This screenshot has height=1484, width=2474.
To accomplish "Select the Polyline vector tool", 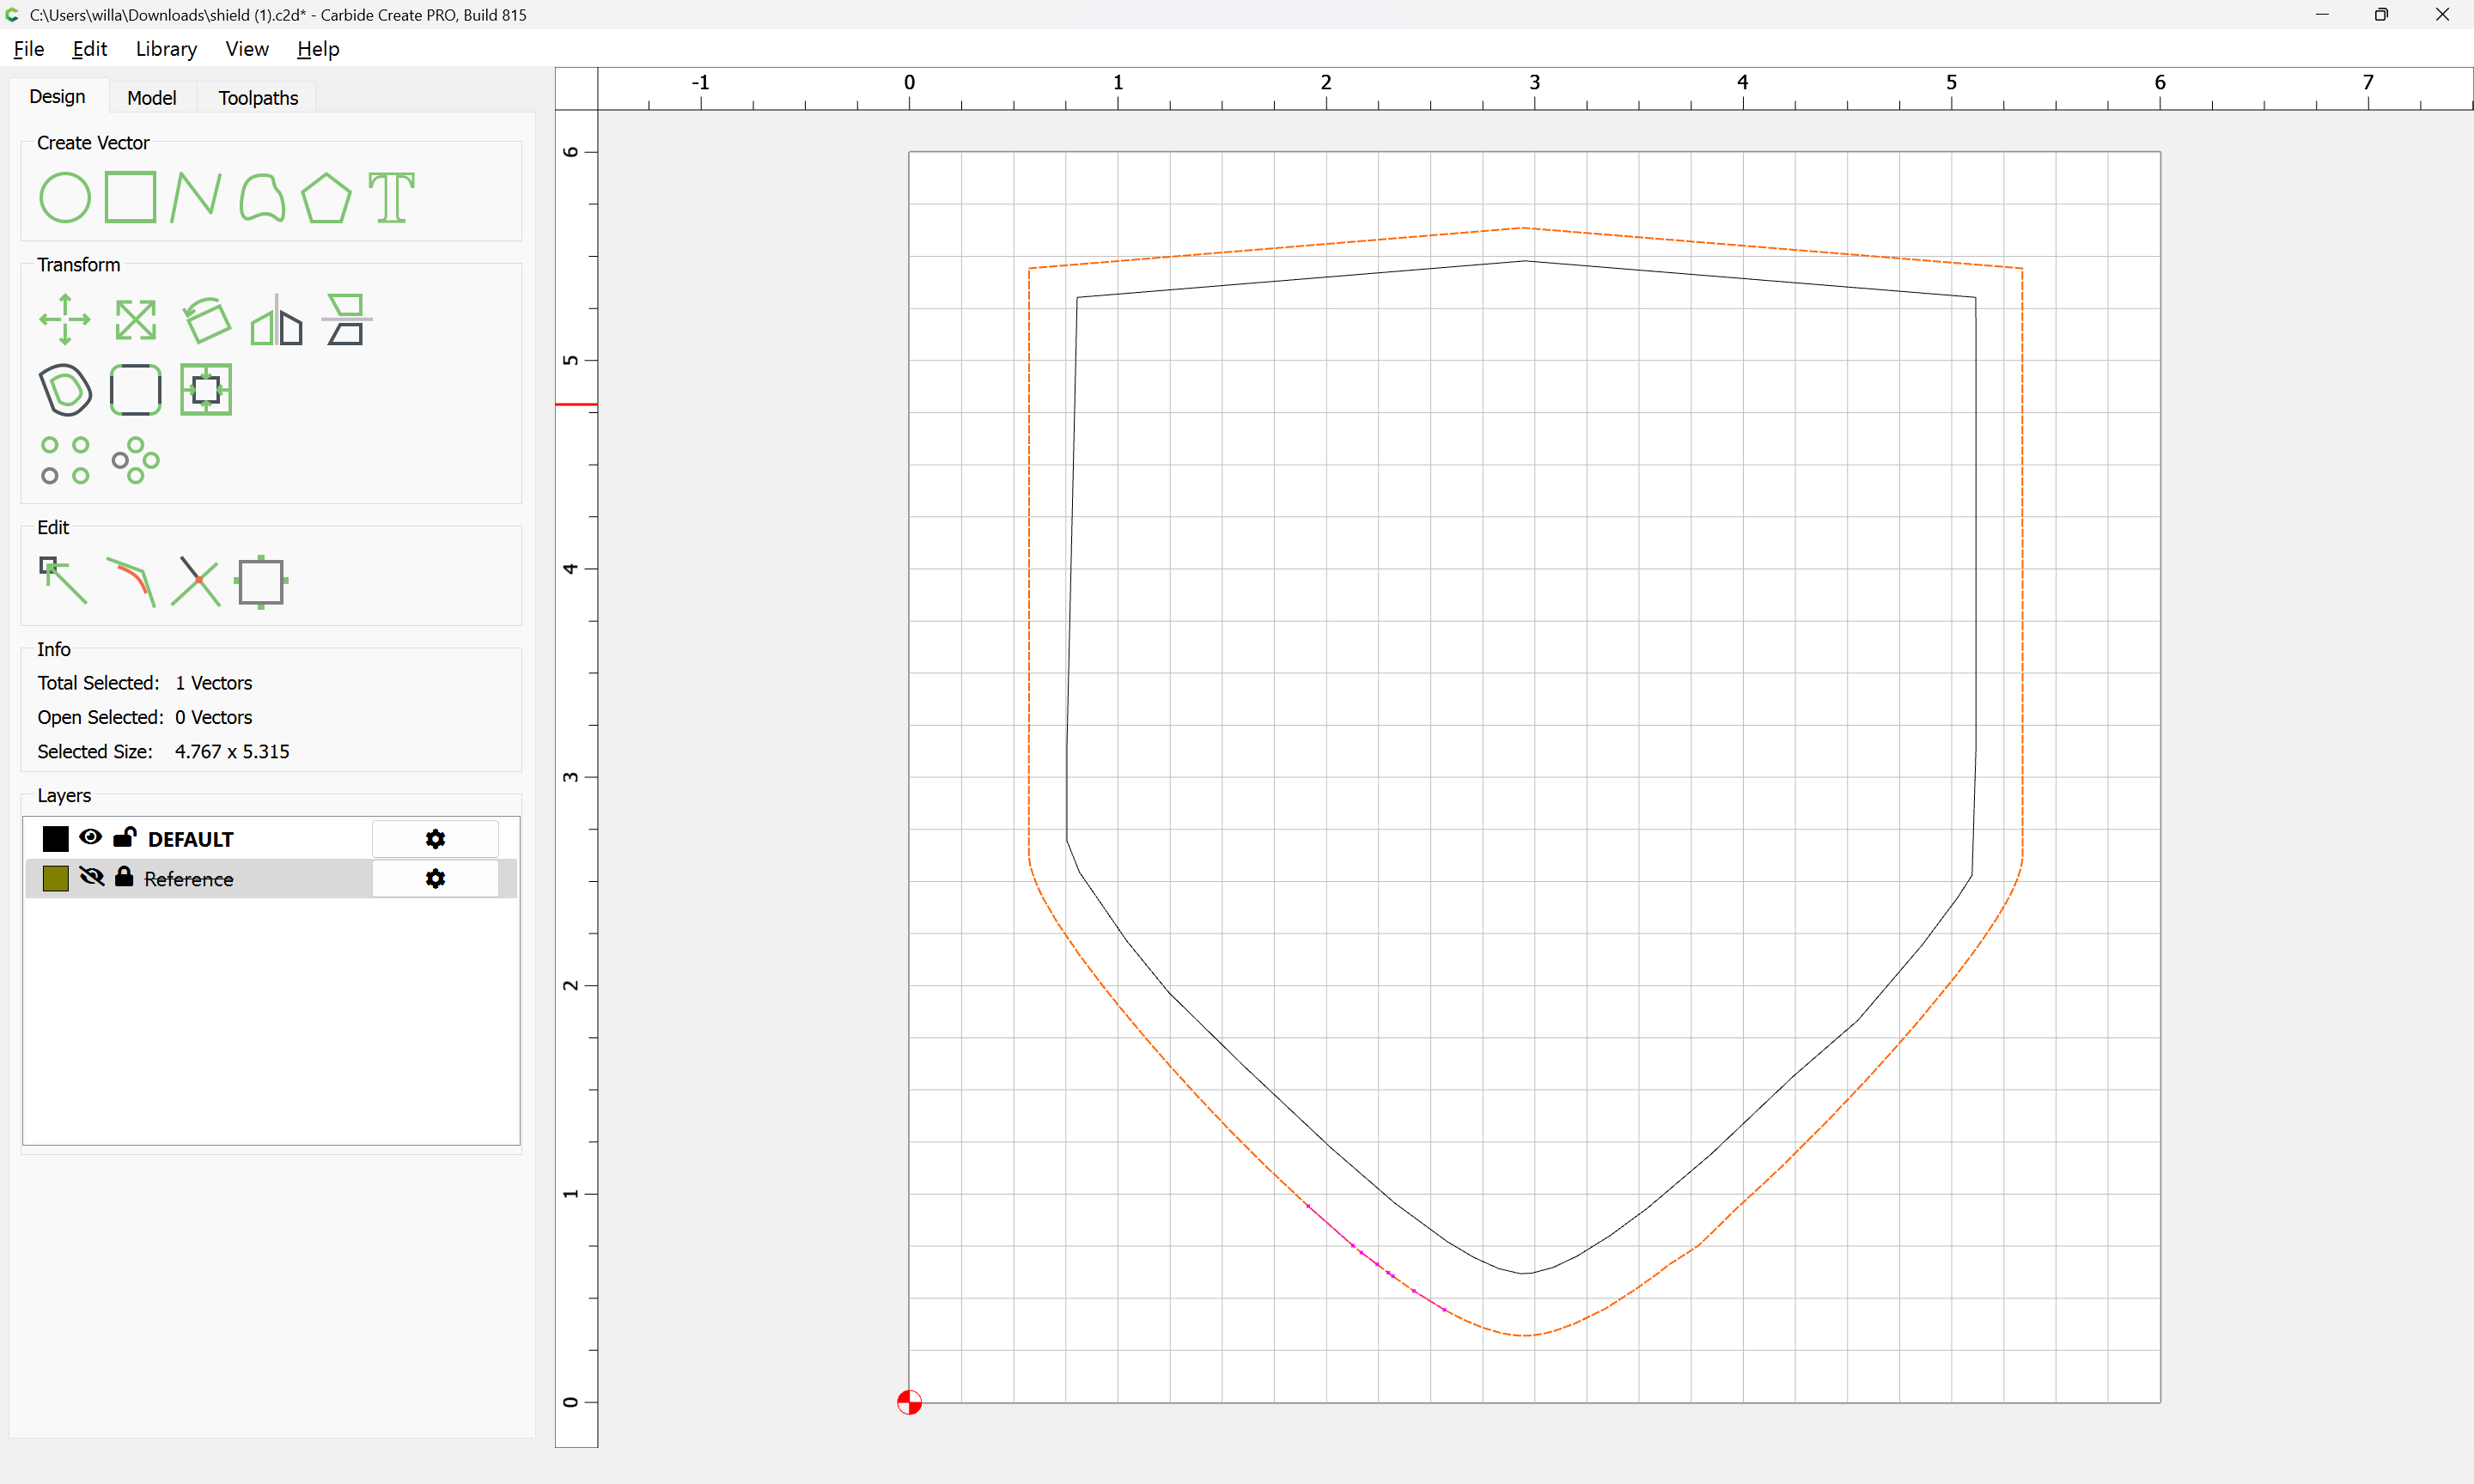I will tap(195, 197).
